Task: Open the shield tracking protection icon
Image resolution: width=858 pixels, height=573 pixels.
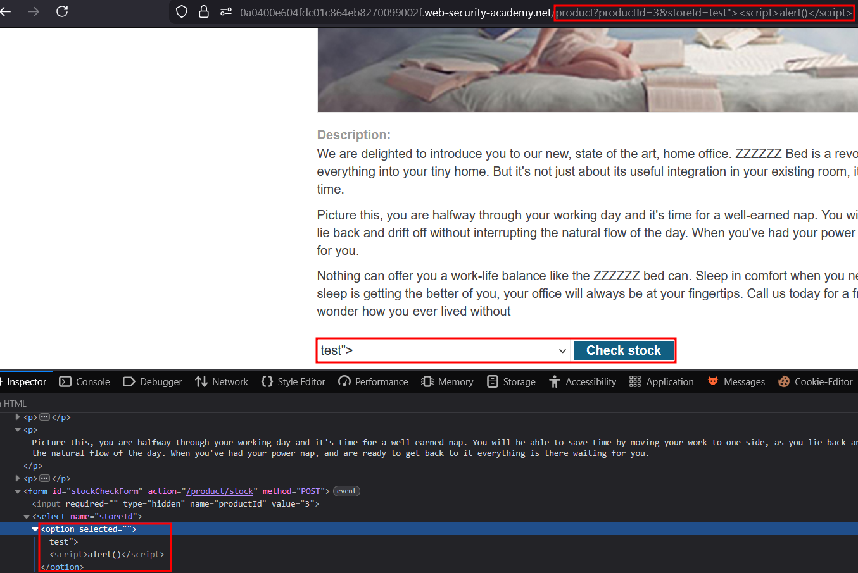Action: click(x=182, y=12)
